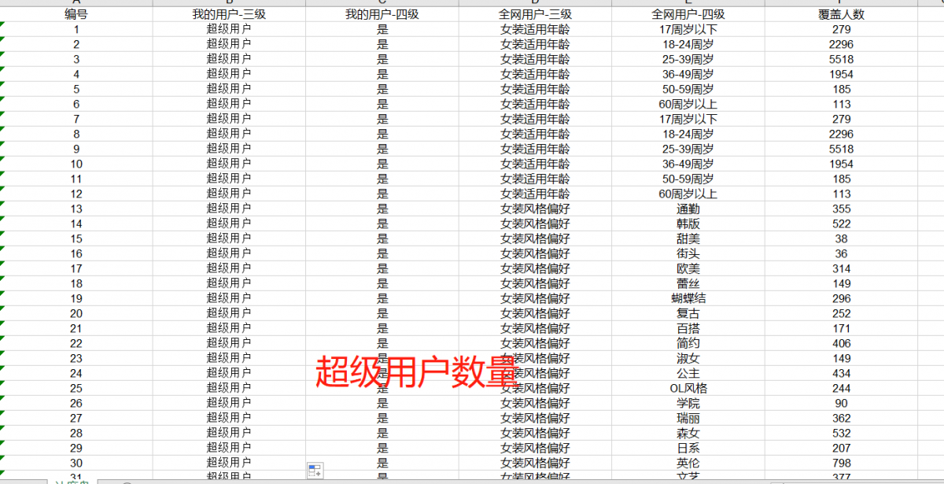Select the 公主 style cell
Image resolution: width=944 pixels, height=484 pixels.
688,373
